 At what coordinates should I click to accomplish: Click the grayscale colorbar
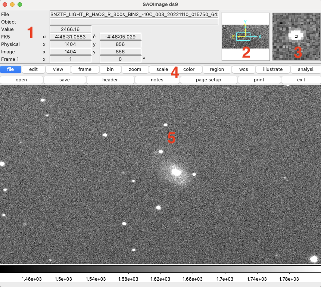pyautogui.click(x=160, y=269)
